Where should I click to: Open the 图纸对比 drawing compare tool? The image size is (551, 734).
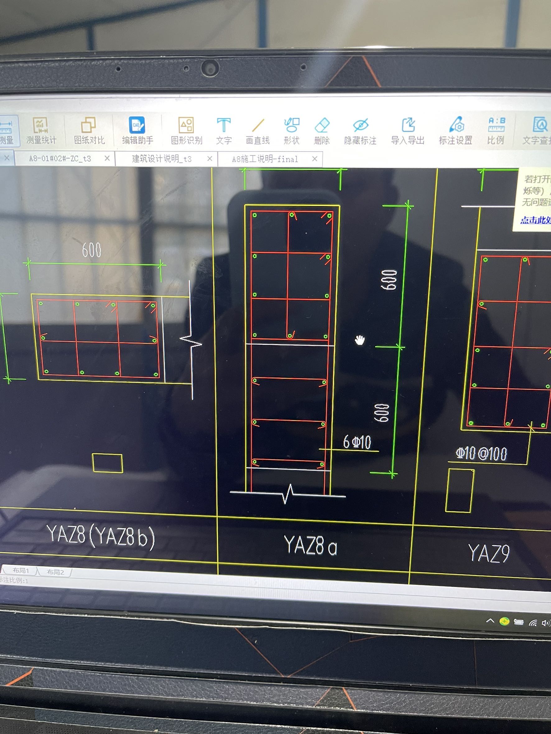tap(89, 131)
